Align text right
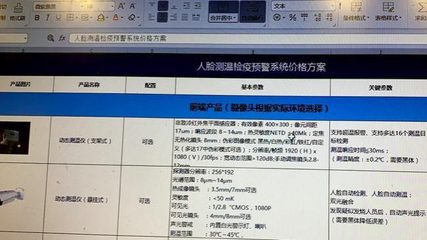Screen dimensions: 427x240 coord(173,18)
